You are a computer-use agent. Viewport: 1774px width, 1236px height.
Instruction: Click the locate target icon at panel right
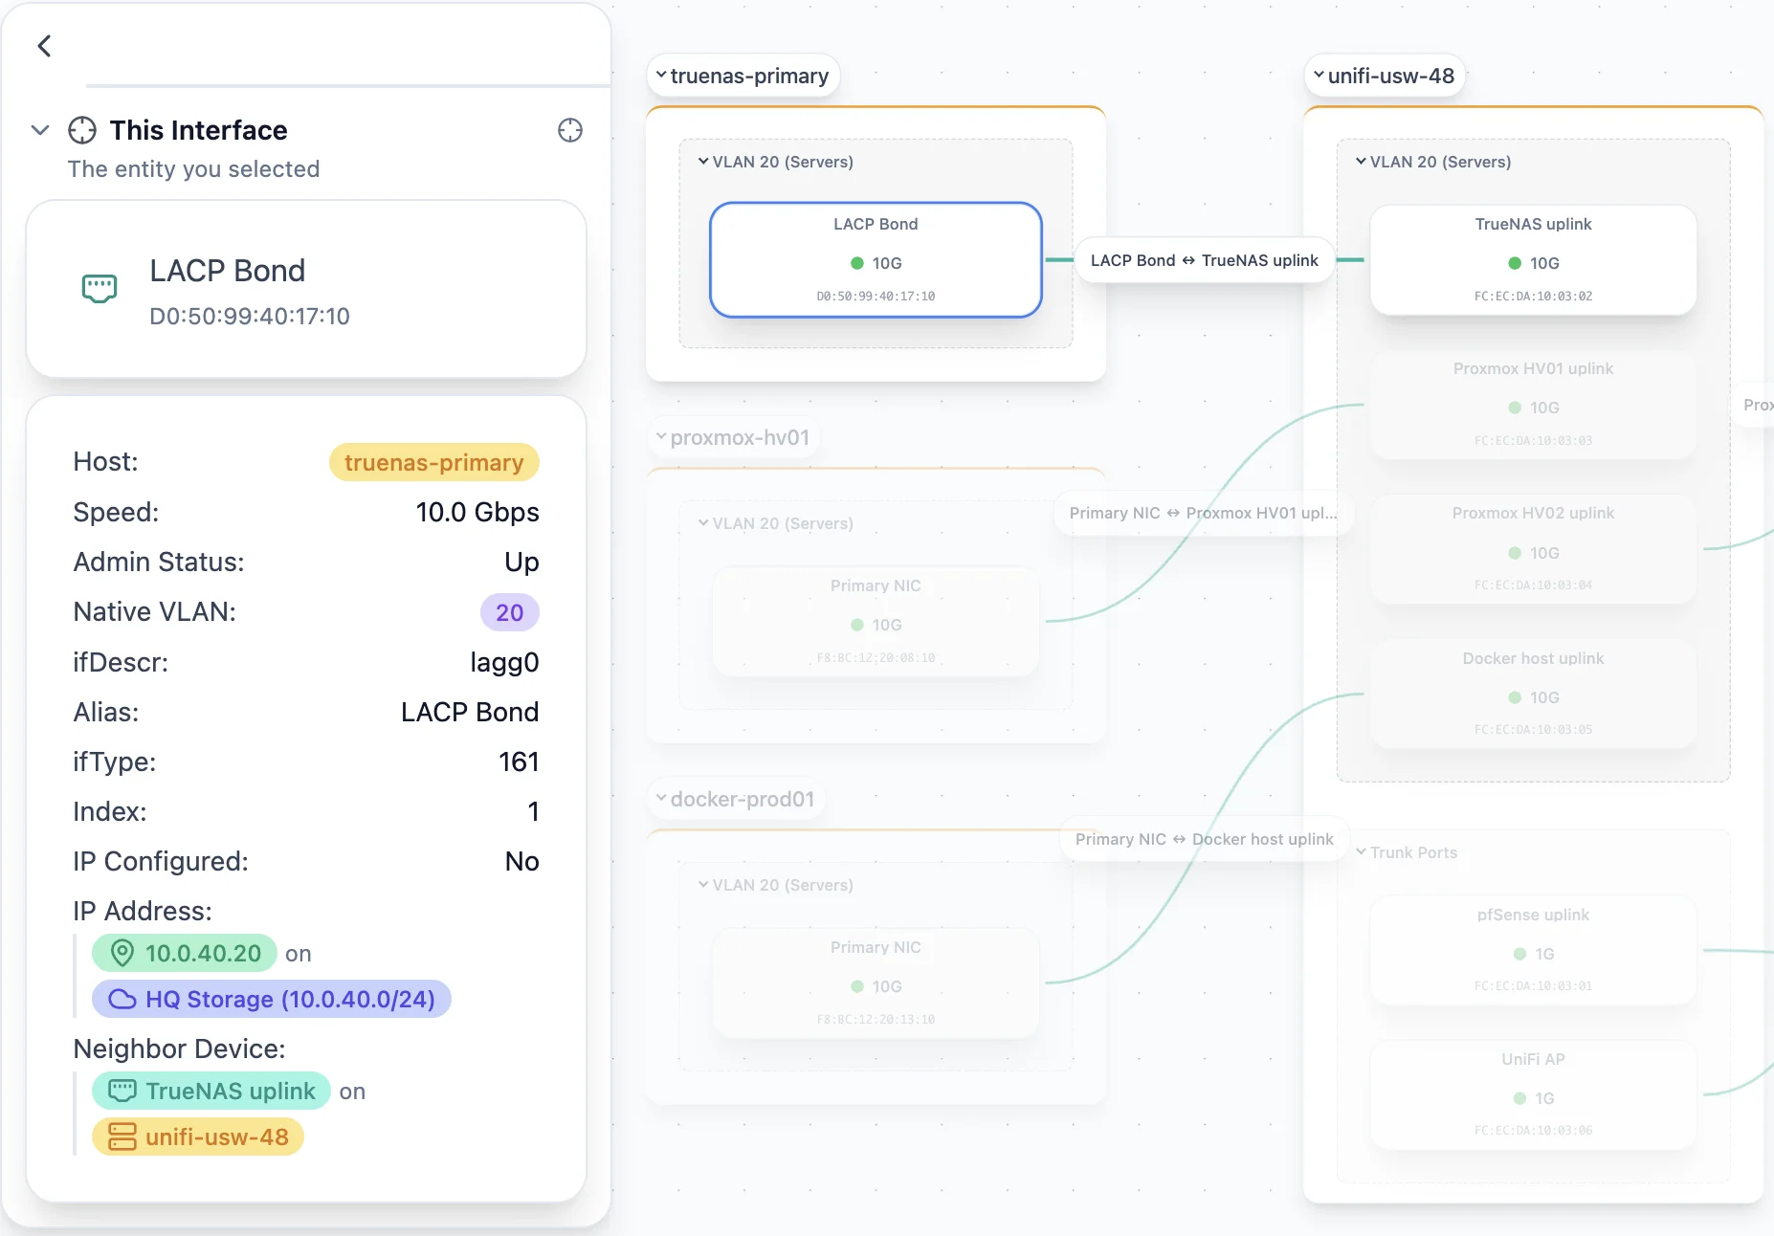570,130
